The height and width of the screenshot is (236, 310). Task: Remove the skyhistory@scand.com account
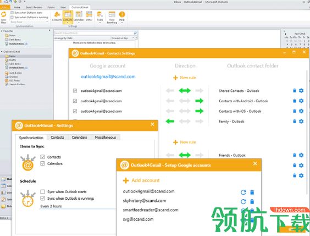pyautogui.click(x=252, y=201)
